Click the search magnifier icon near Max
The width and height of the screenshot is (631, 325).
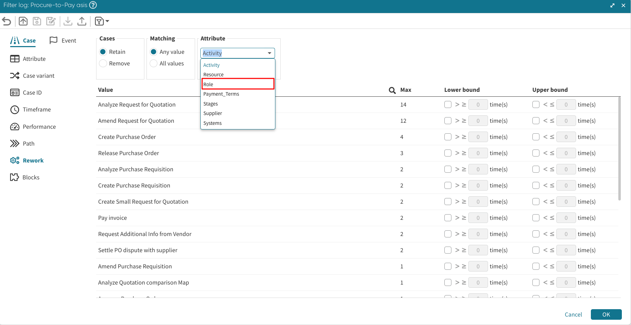click(x=392, y=90)
